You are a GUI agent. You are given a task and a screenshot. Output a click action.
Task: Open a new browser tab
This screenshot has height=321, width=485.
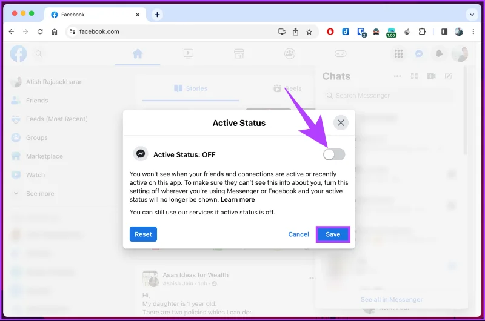pos(157,15)
